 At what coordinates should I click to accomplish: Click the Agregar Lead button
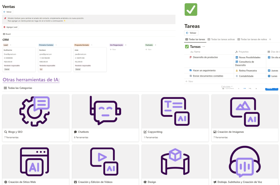11,27
